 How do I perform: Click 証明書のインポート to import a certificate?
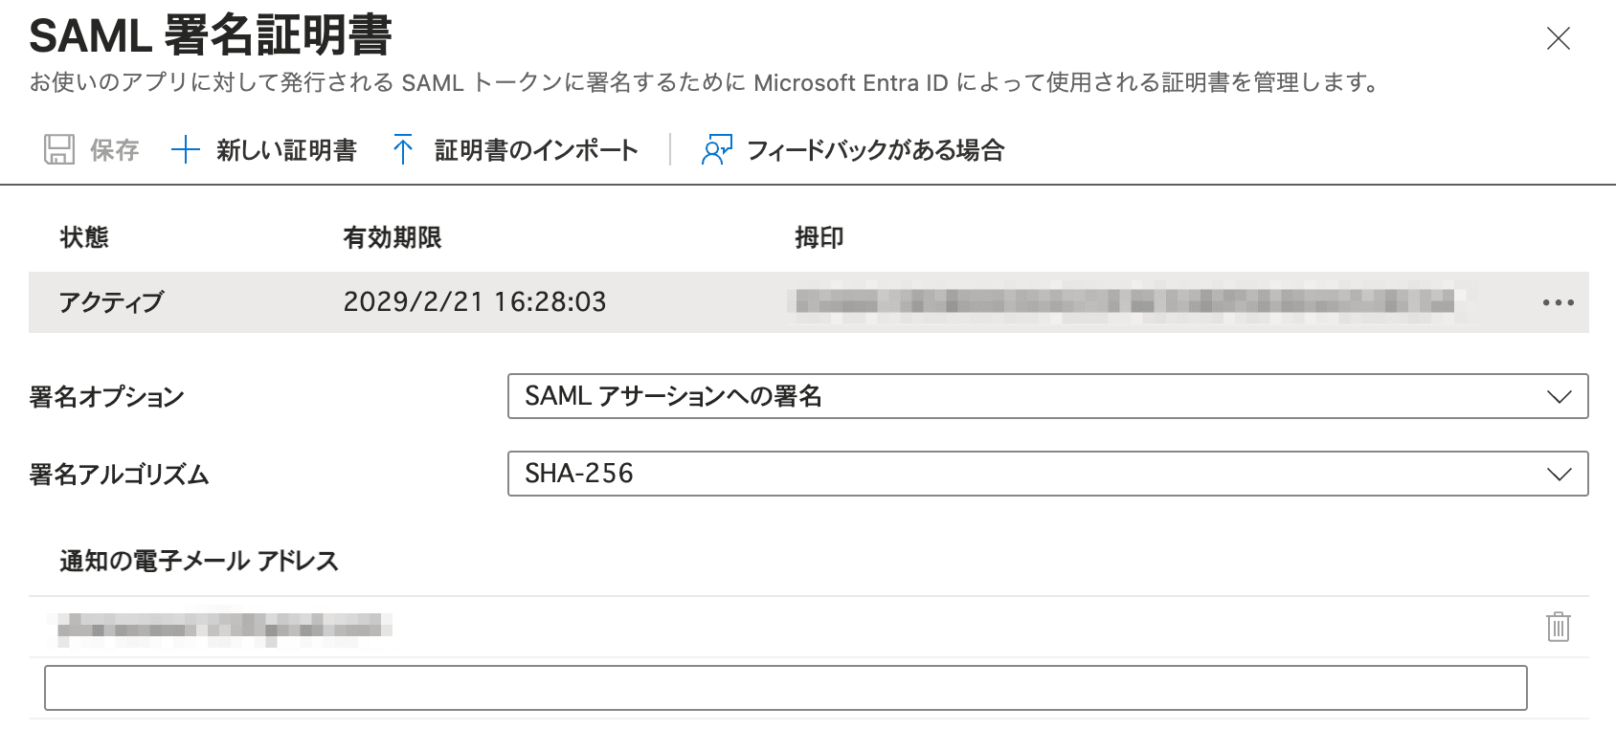pos(534,149)
